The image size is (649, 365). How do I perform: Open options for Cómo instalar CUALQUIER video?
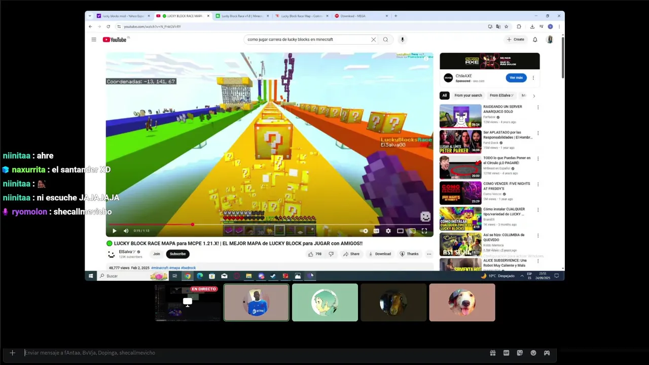pos(538,210)
